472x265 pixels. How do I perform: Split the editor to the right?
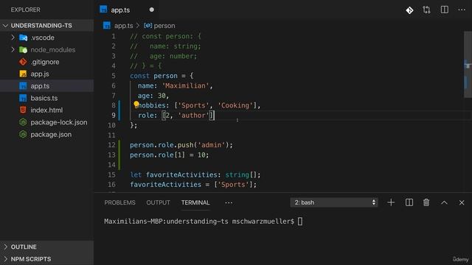pos(444,10)
